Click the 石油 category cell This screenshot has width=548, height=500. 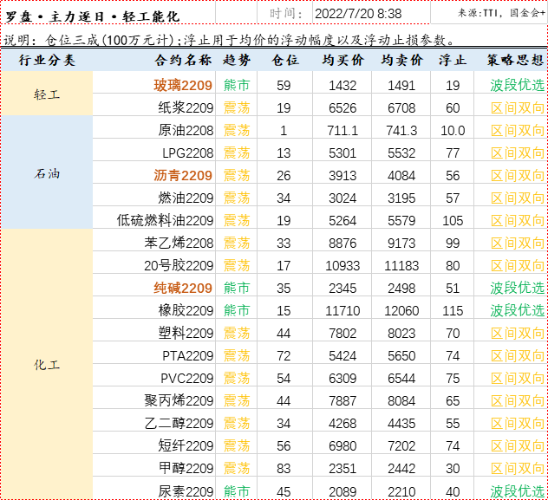tap(47, 172)
